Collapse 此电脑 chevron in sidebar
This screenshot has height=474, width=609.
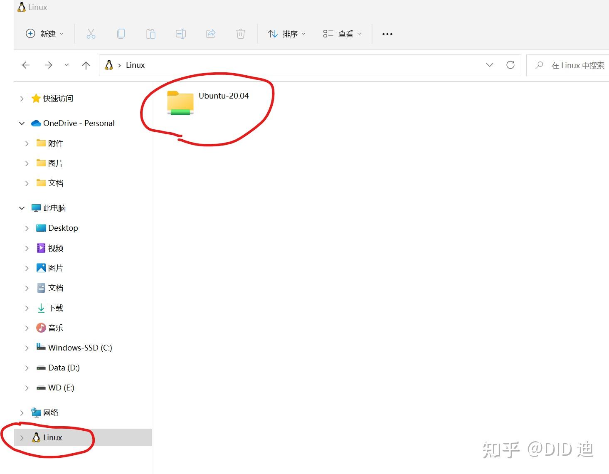(x=22, y=208)
